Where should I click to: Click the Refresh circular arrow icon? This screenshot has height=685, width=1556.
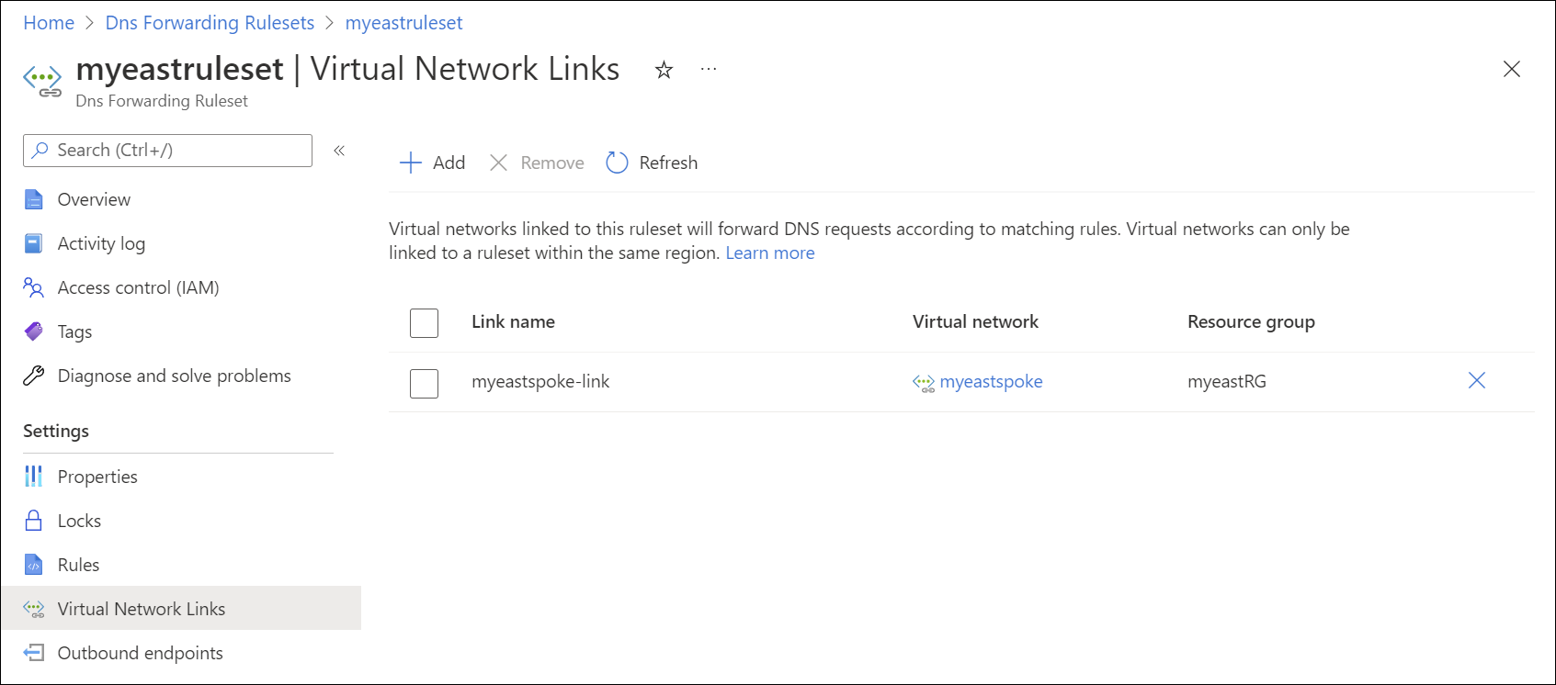pos(617,163)
